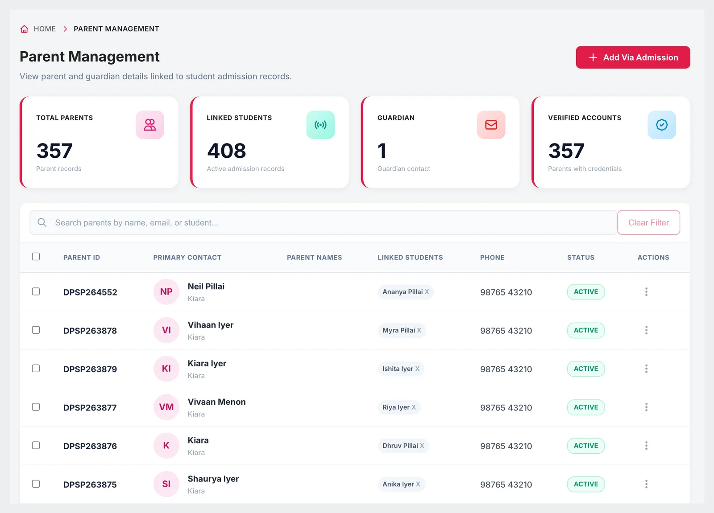Image resolution: width=714 pixels, height=513 pixels.
Task: Click the SI avatar for Shaurya Iyer
Action: 166,484
